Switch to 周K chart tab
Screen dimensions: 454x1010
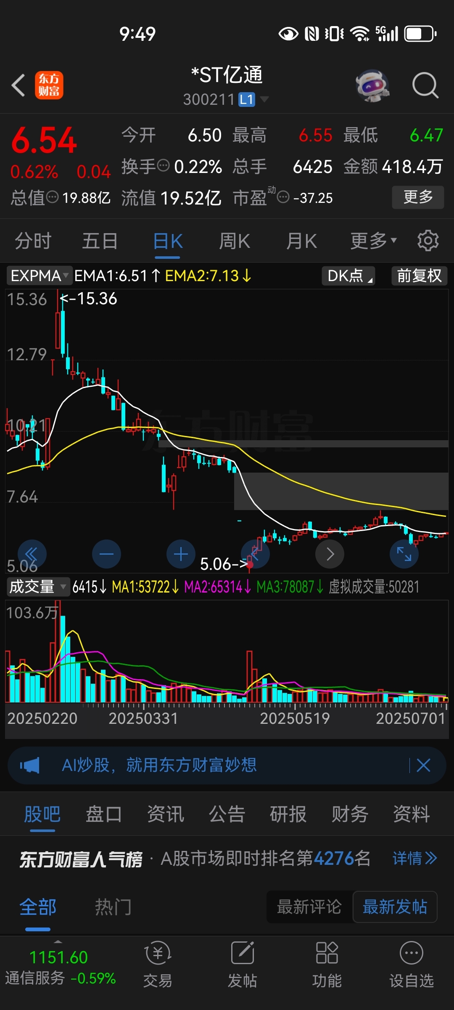pos(235,241)
